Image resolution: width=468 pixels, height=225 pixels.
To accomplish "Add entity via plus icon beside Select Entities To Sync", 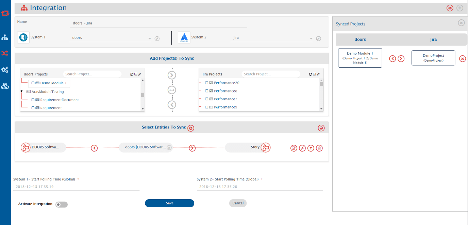I will tap(191, 128).
